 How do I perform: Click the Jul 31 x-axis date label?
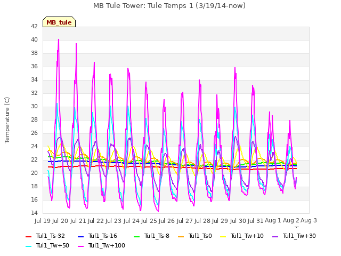[x=256, y=221]
